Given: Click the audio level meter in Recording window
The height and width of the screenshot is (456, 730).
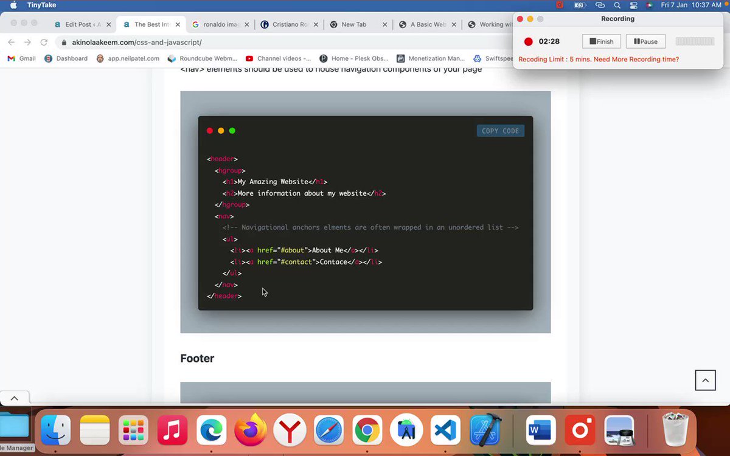Looking at the screenshot, I should click(695, 41).
